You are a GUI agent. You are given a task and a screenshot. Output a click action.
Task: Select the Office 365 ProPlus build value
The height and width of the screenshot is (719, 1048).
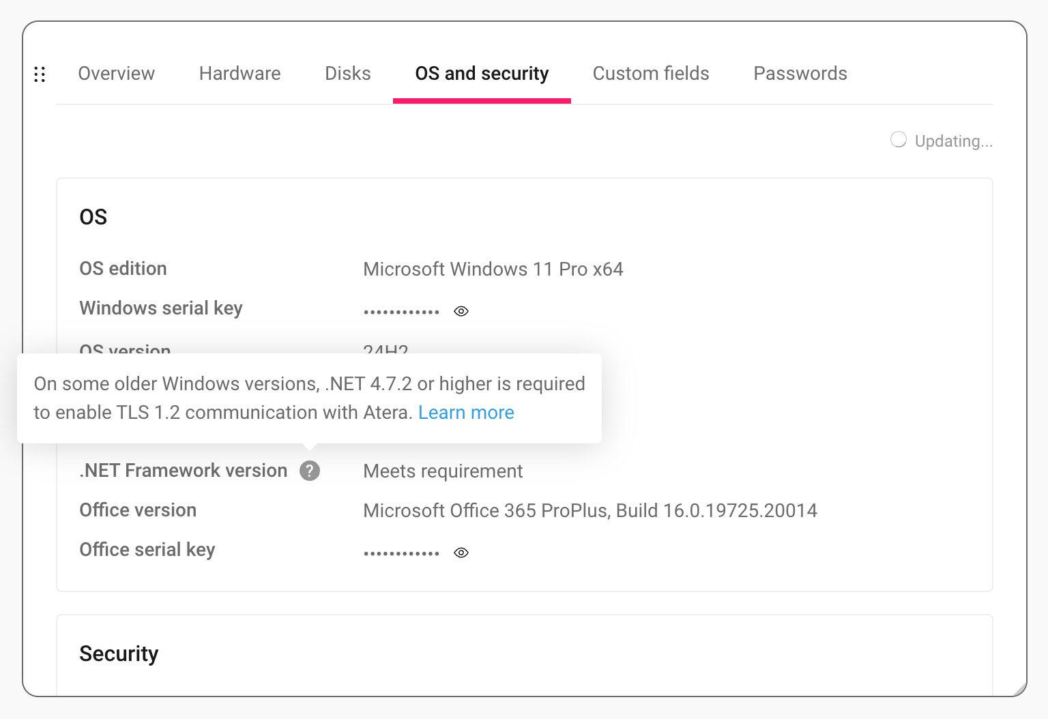[590, 511]
